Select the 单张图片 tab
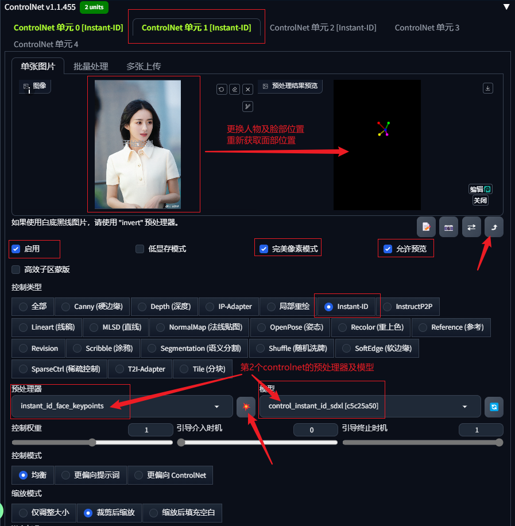The width and height of the screenshot is (515, 526). pyautogui.click(x=38, y=67)
